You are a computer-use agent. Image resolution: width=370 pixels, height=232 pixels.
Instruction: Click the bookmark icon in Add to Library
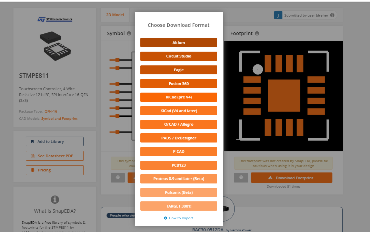click(x=32, y=141)
